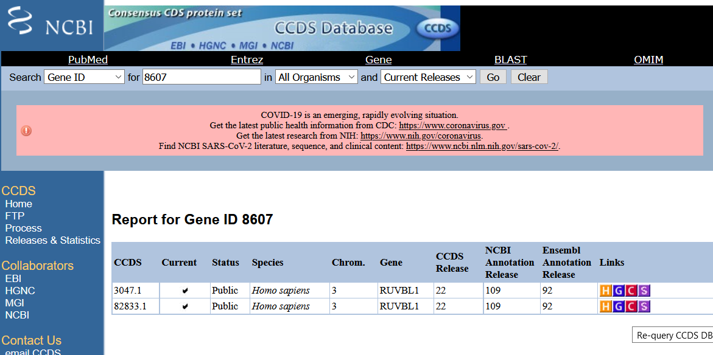Click the purple S icon for CCDS 3047.1
This screenshot has height=355, width=713.
pyautogui.click(x=644, y=291)
